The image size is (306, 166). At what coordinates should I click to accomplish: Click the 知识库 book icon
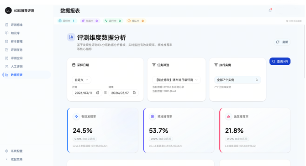(x=7, y=33)
